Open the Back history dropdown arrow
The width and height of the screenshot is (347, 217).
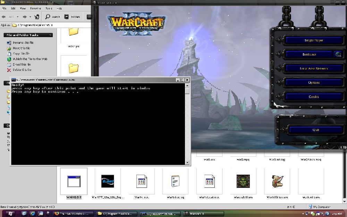click(17, 17)
